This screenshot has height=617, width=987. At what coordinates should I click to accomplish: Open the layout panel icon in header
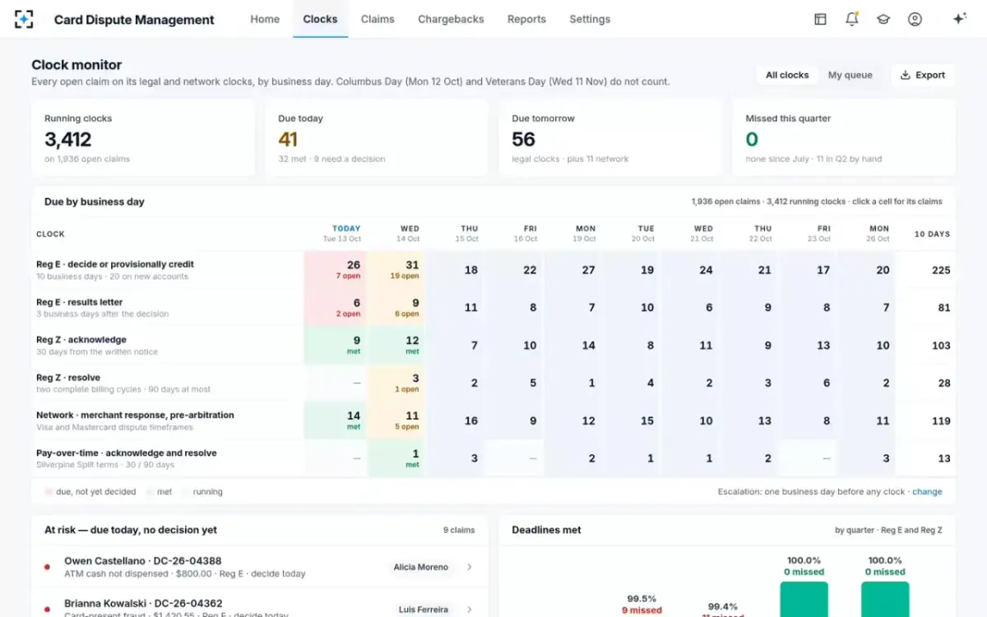coord(820,19)
